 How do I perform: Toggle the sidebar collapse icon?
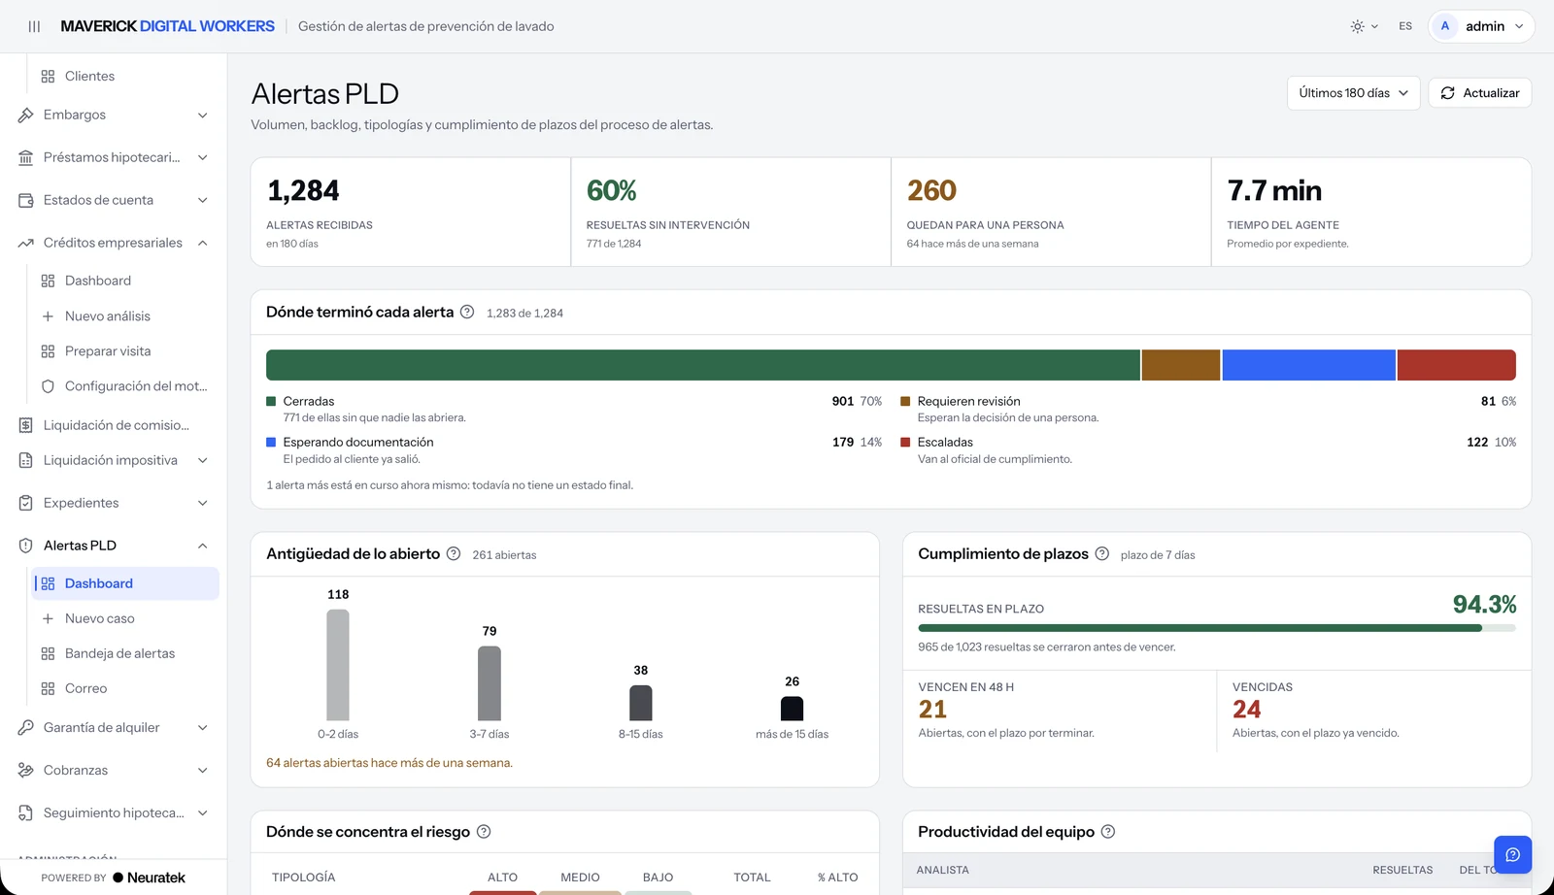coord(34,26)
